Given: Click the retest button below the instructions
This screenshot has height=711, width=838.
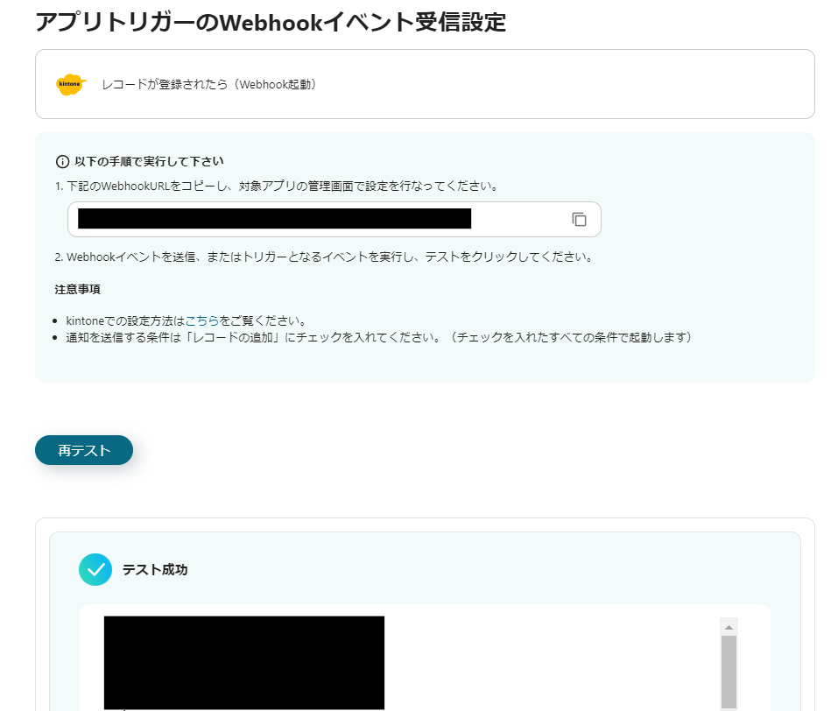Looking at the screenshot, I should coord(83,449).
